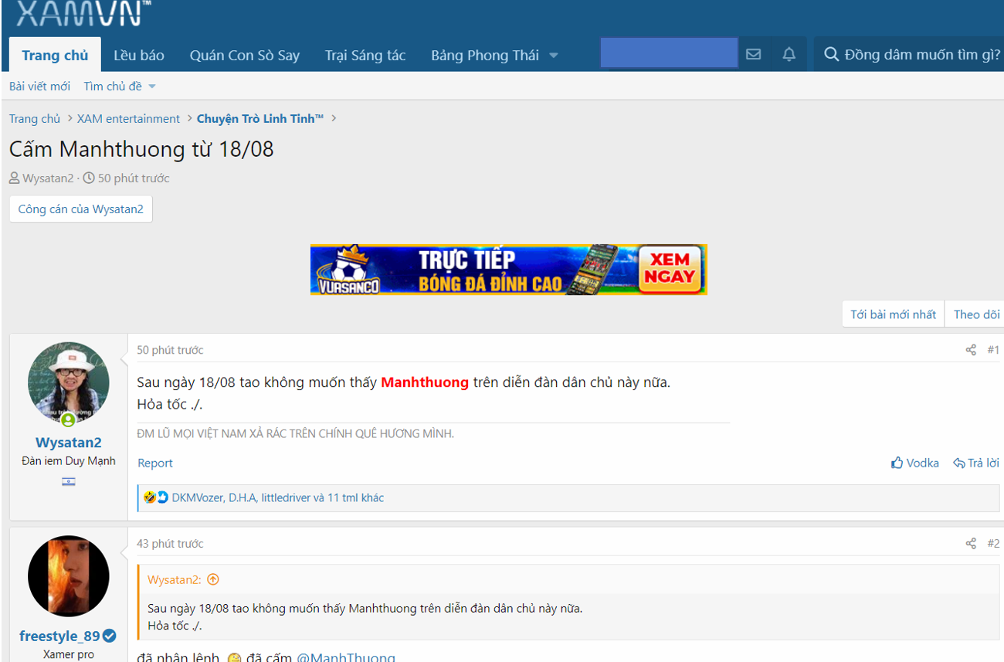Click the quoted post up-arrow icon
The height and width of the screenshot is (662, 1004).
pyautogui.click(x=213, y=579)
